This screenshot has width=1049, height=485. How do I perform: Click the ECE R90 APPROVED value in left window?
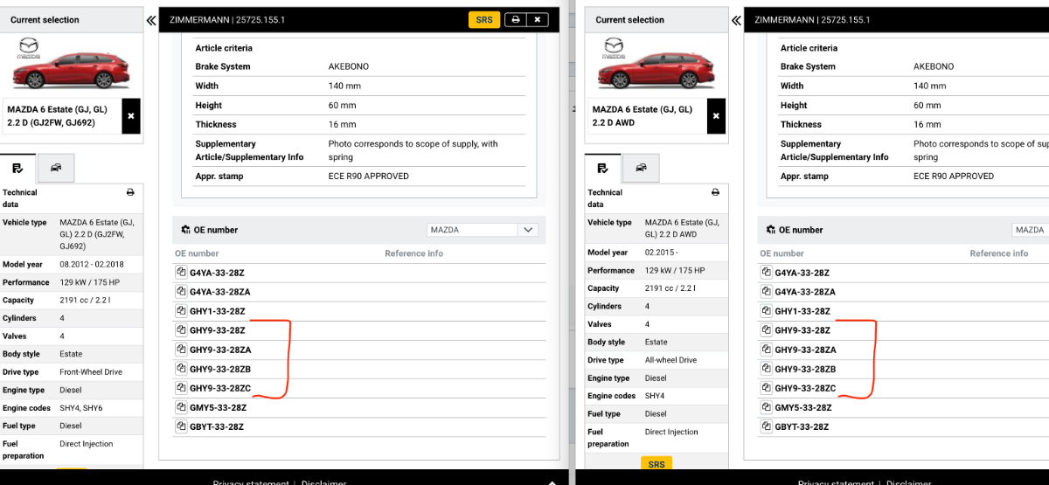pyautogui.click(x=368, y=176)
